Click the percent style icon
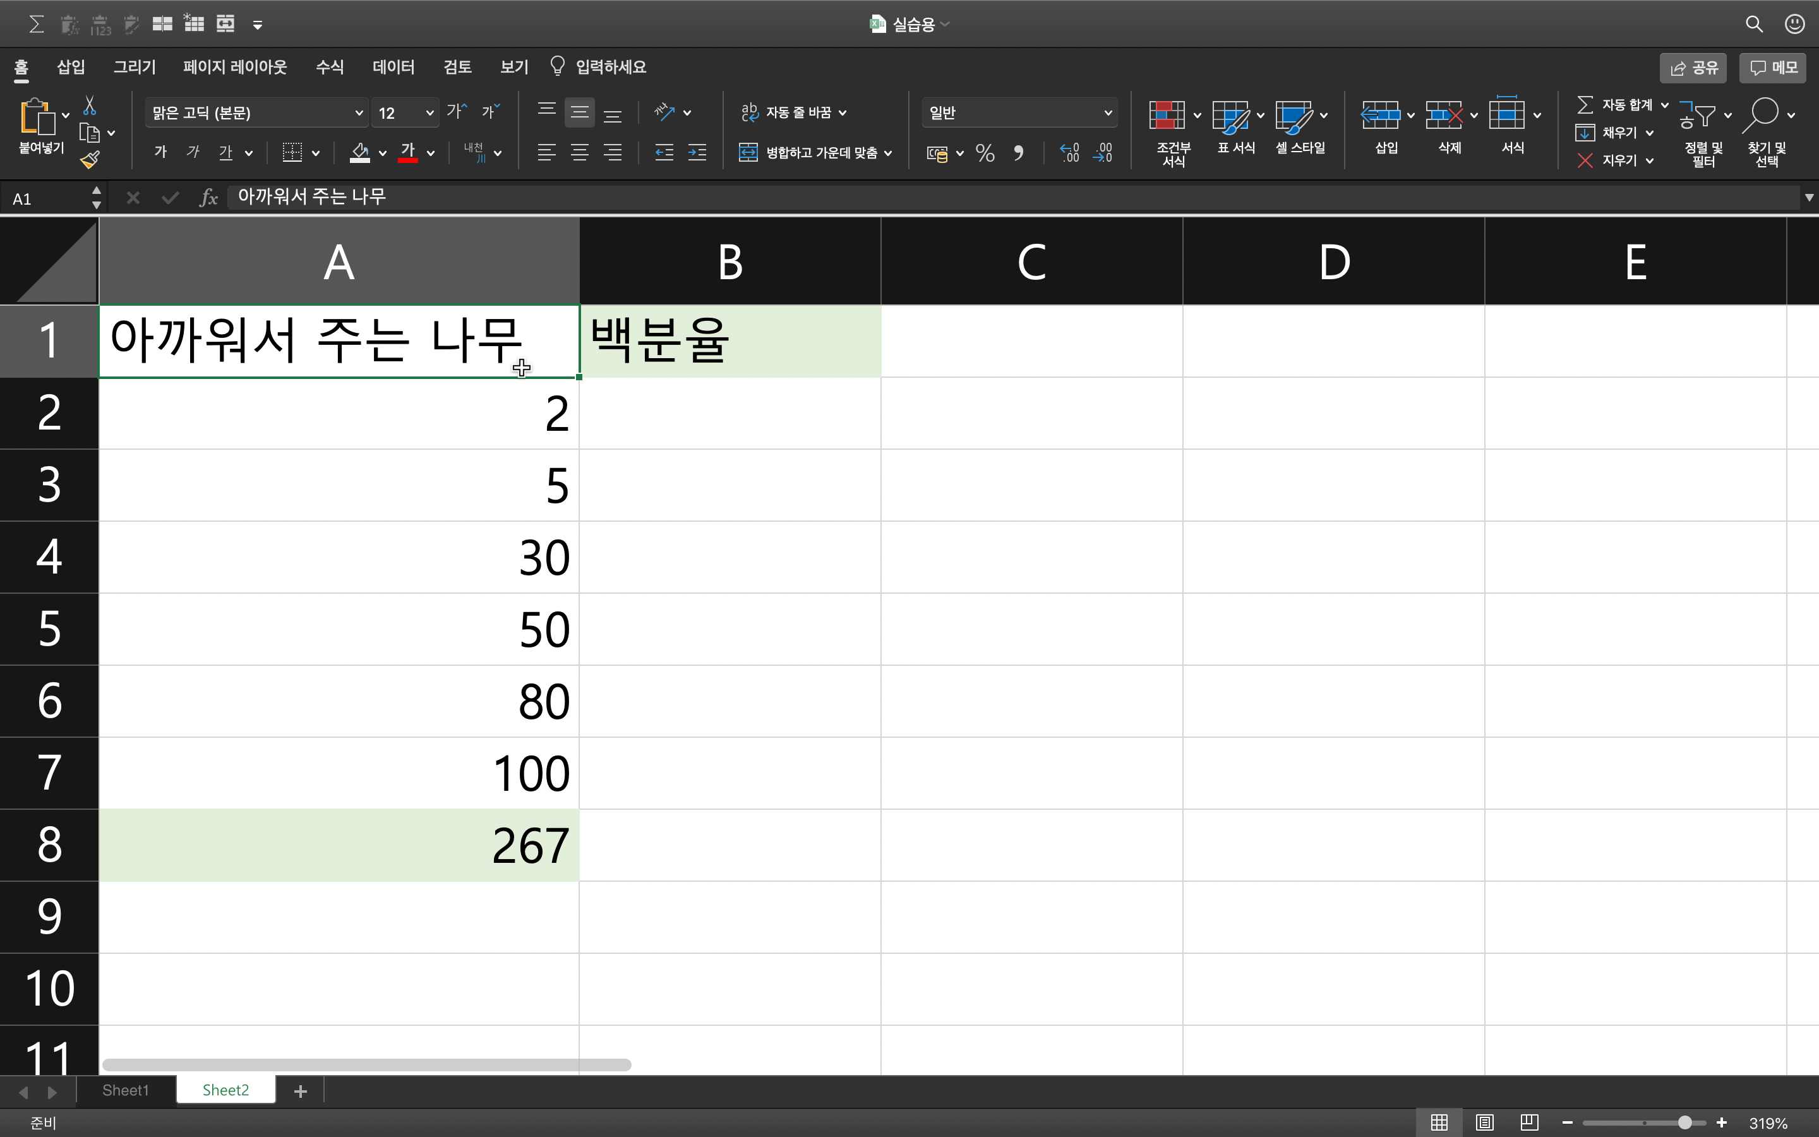The height and width of the screenshot is (1137, 1819). click(985, 153)
